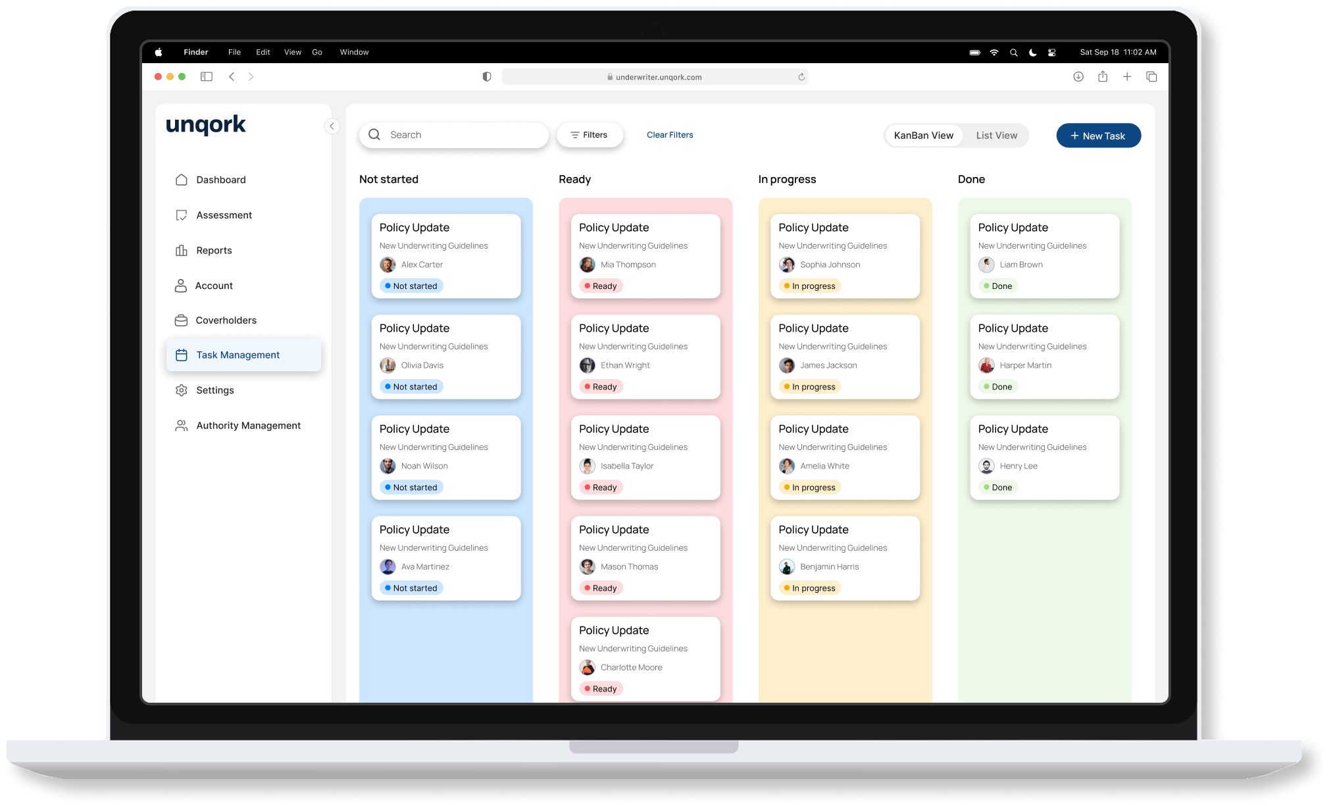This screenshot has height=806, width=1331.
Task: Switch to List View
Action: [996, 136]
